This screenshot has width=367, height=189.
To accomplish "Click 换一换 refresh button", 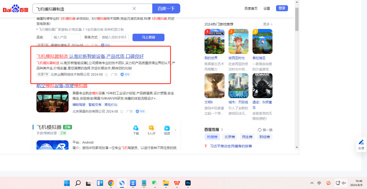I will tap(265, 130).
